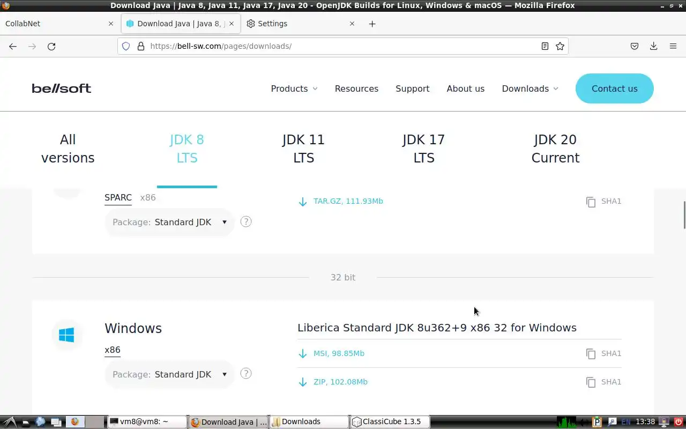Toggle reader view in the address bar
The width and height of the screenshot is (686, 429).
point(545,46)
